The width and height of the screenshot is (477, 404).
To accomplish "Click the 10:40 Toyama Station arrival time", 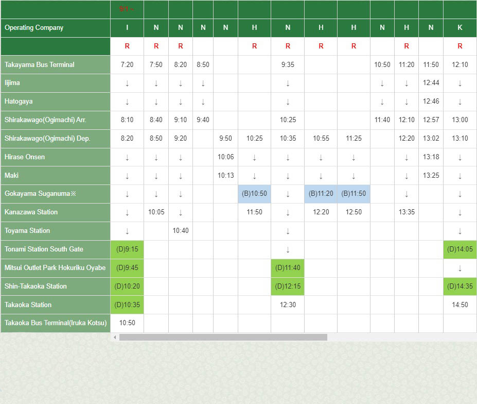I will click(x=181, y=231).
